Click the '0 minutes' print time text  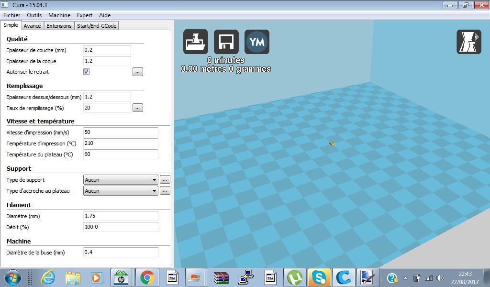coord(226,60)
